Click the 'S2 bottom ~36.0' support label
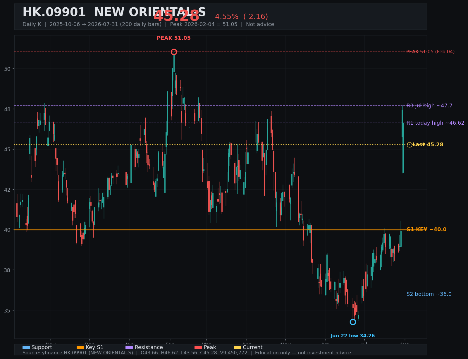 (429, 294)
